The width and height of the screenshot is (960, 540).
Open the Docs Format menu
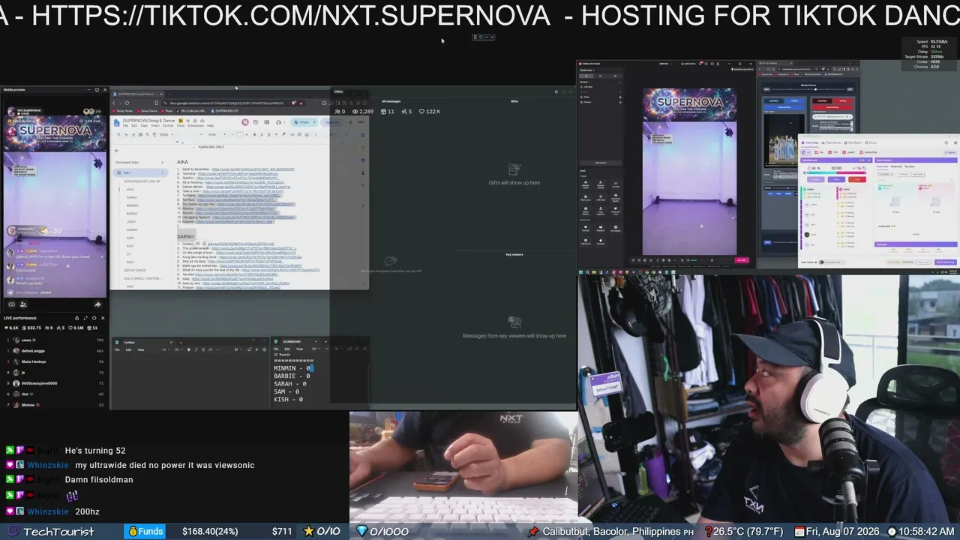point(169,126)
